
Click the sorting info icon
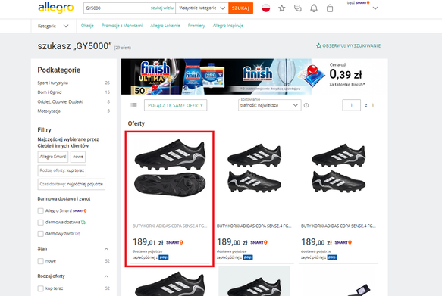306,105
